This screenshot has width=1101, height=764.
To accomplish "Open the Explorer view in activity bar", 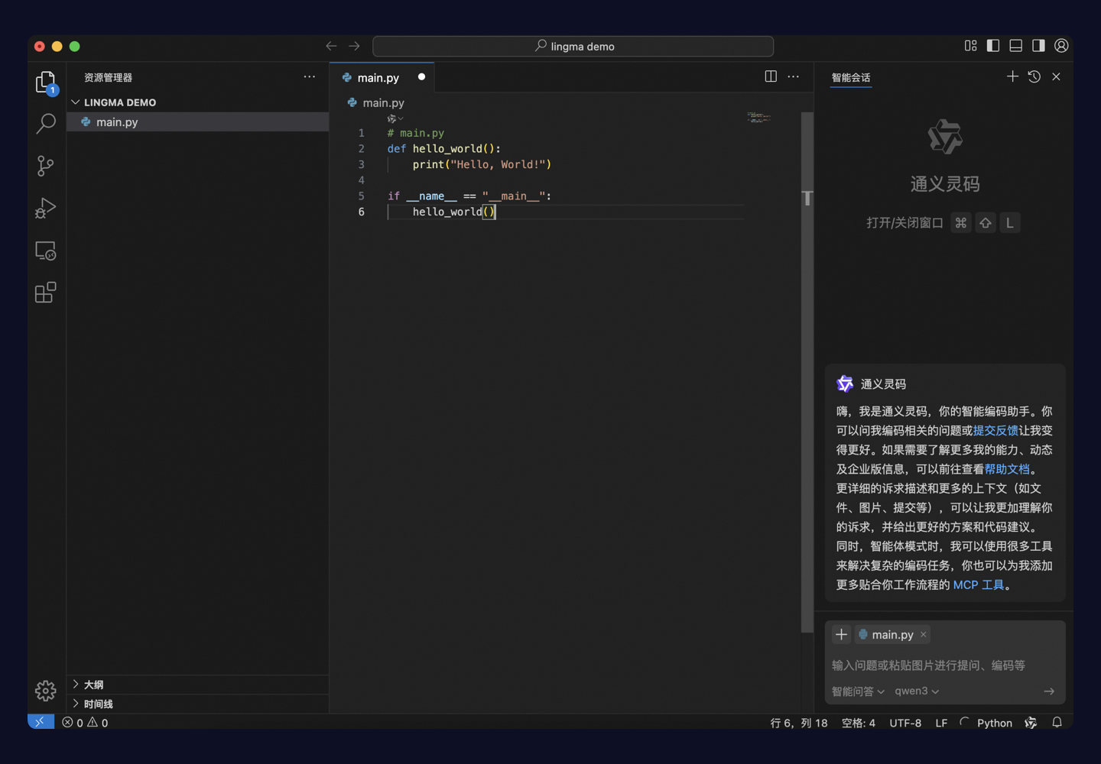I will [x=46, y=82].
